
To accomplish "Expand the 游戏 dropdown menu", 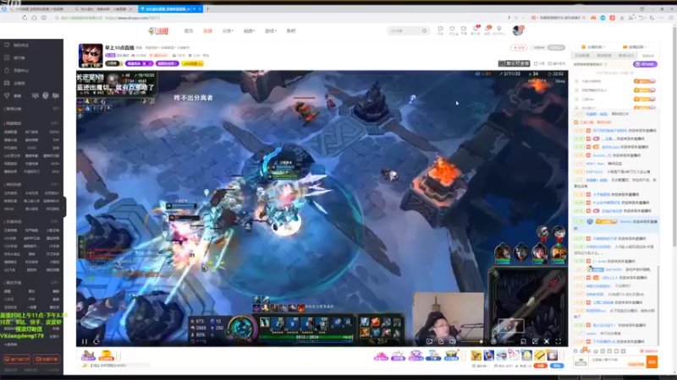I will point(270,31).
